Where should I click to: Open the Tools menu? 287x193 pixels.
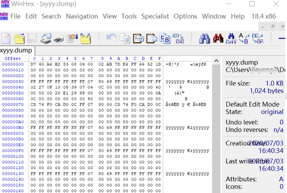(129, 16)
